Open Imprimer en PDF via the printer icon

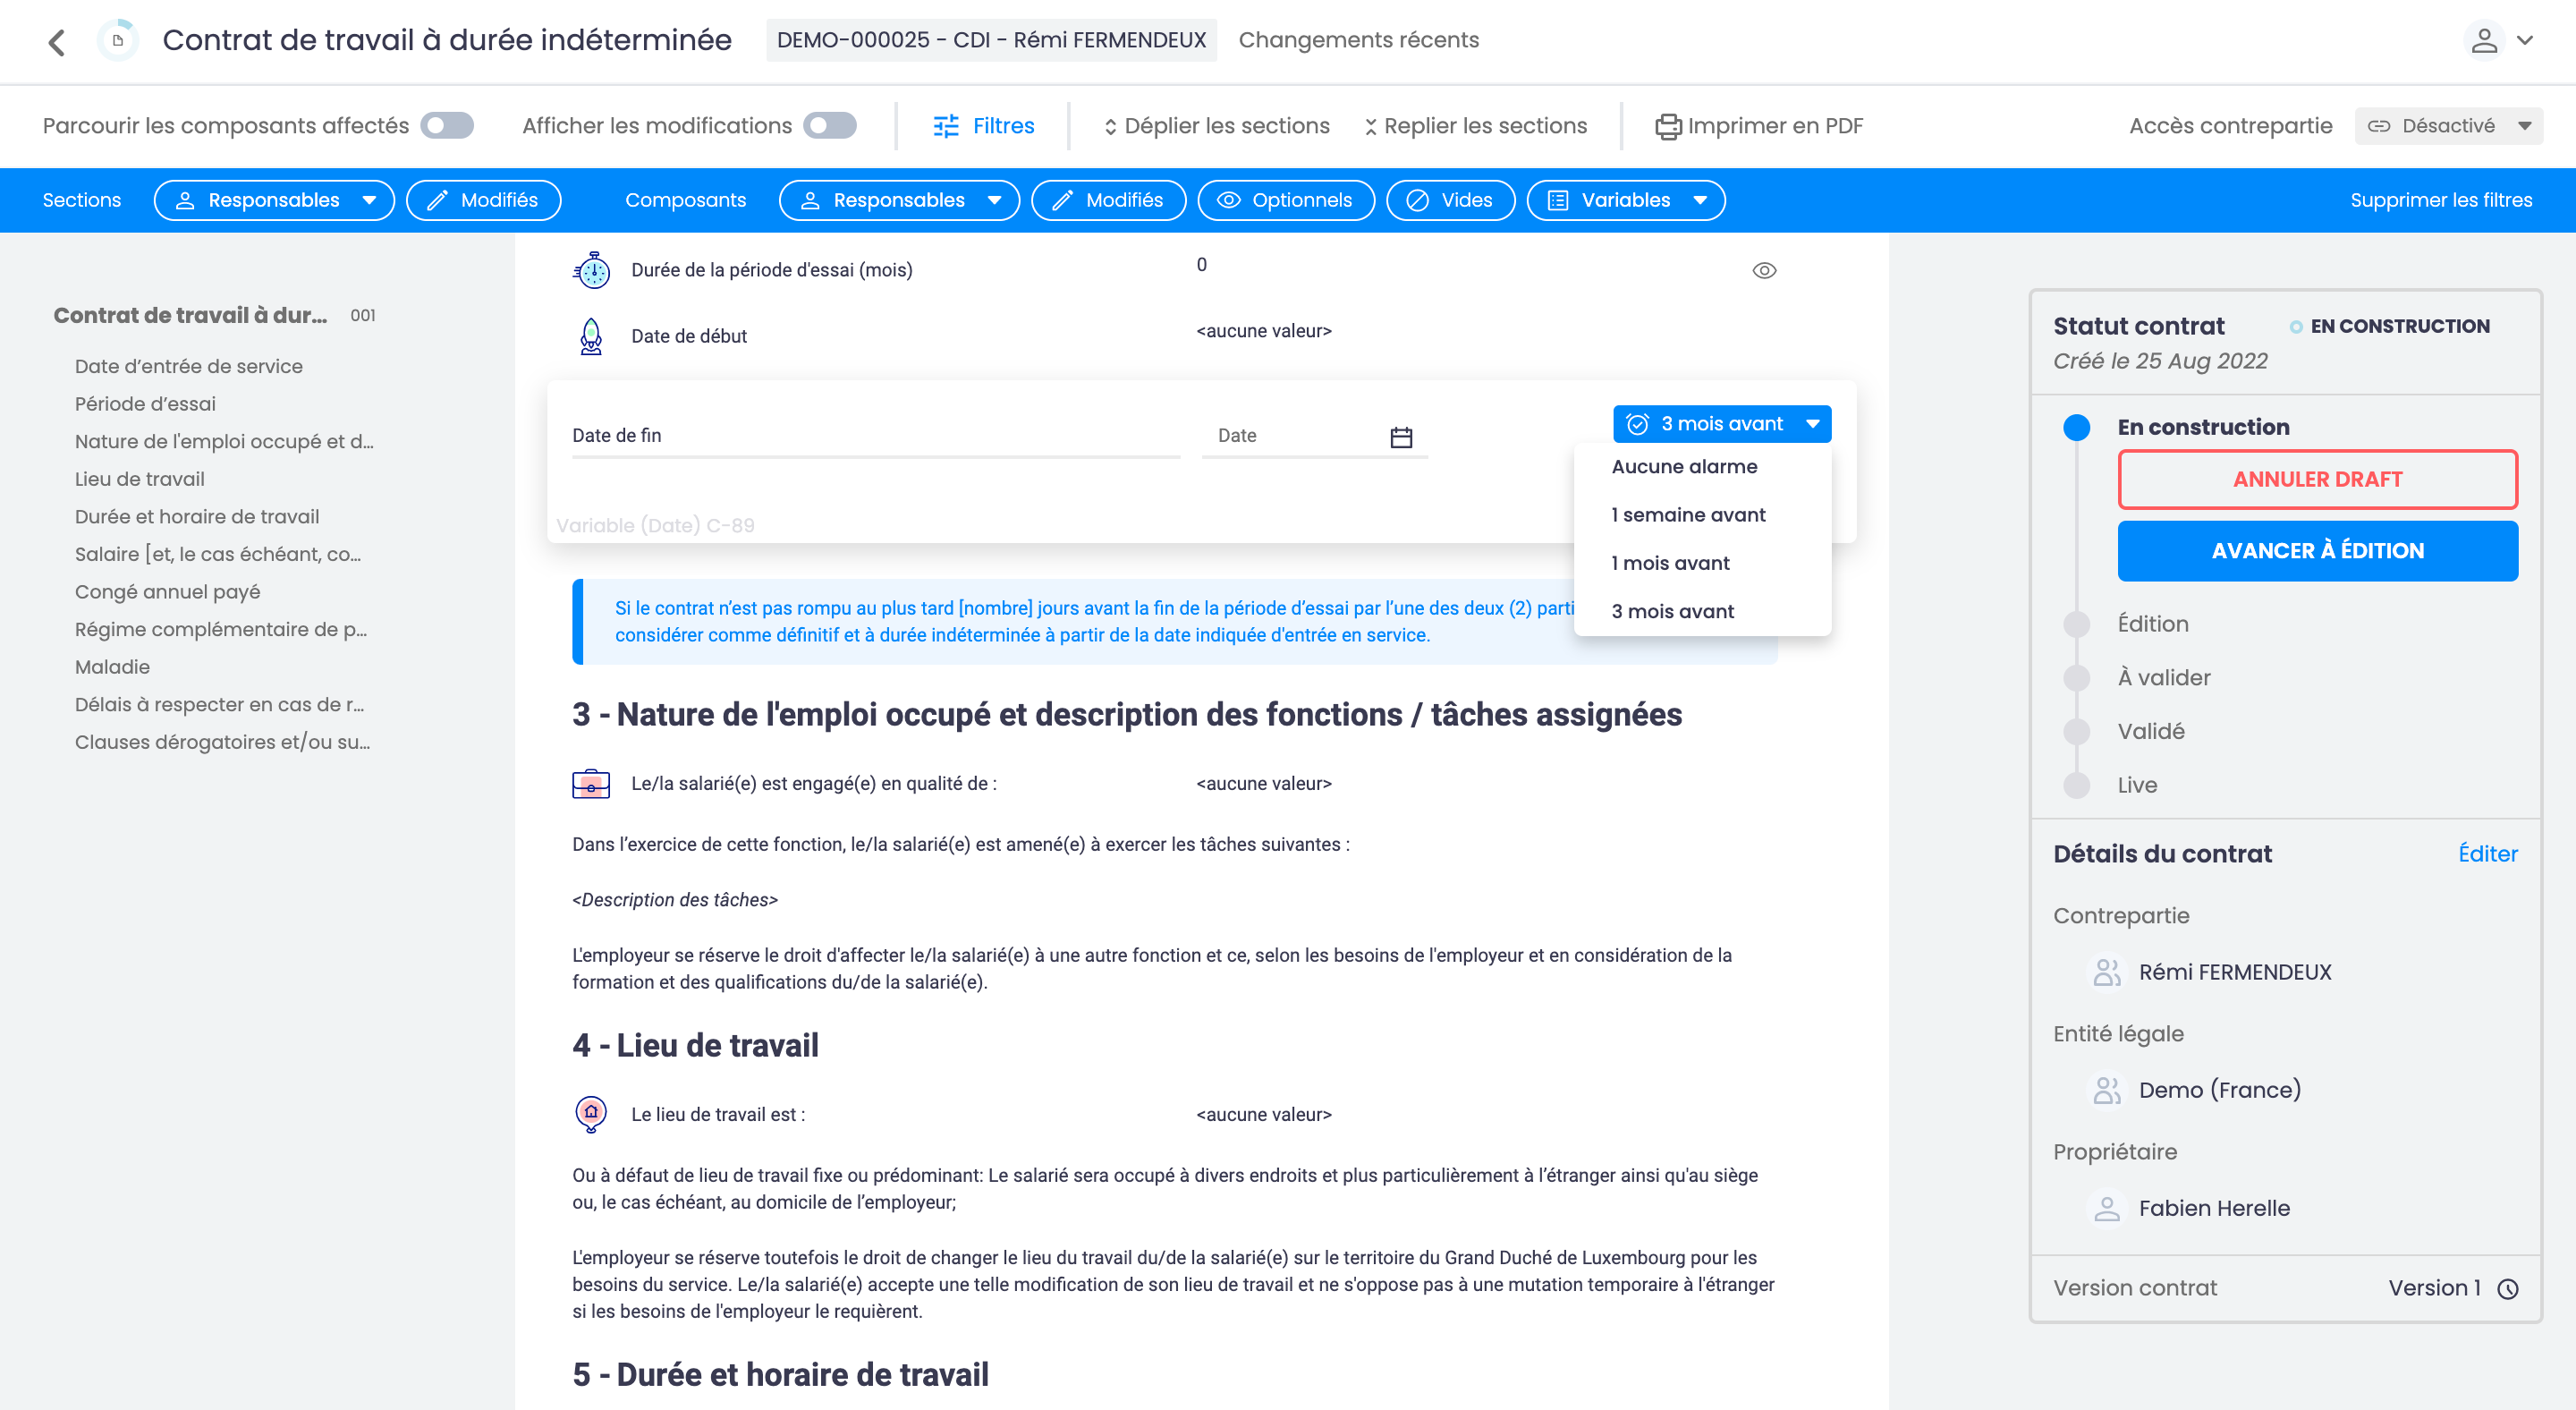(x=1668, y=125)
